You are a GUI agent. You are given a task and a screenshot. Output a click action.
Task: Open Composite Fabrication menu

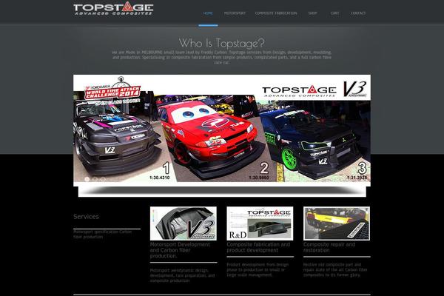pos(276,13)
